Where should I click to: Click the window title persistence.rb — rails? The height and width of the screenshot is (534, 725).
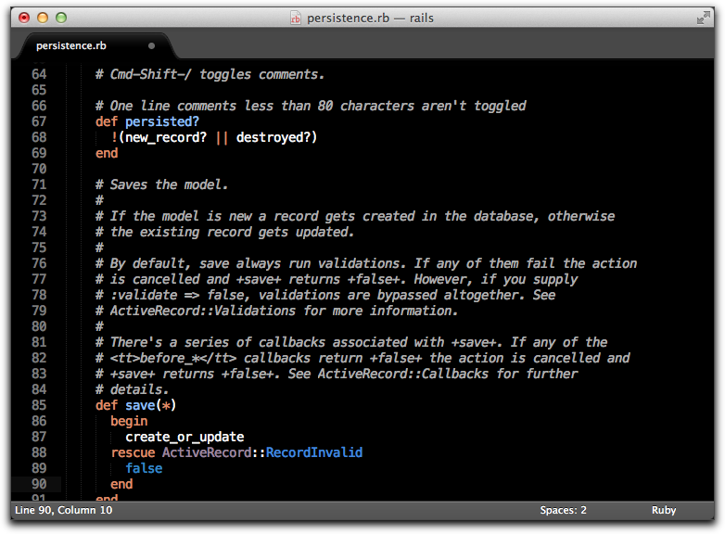(x=370, y=18)
